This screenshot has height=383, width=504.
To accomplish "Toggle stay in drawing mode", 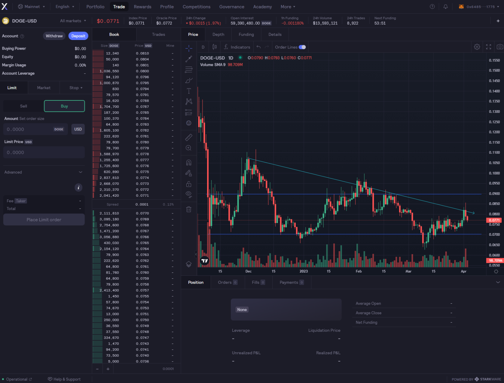I will click(x=189, y=173).
